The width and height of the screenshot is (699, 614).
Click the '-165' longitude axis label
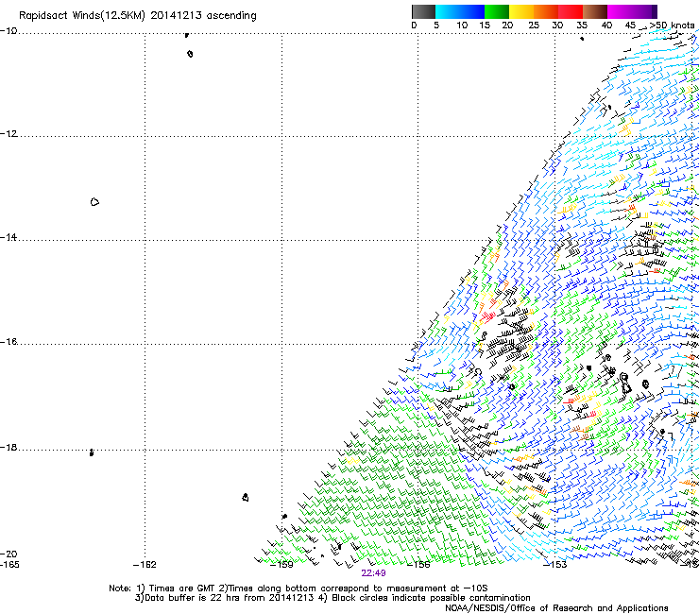[9, 565]
